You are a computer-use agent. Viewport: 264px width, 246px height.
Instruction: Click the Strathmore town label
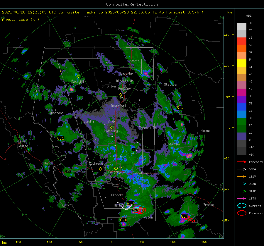pos(143,173)
